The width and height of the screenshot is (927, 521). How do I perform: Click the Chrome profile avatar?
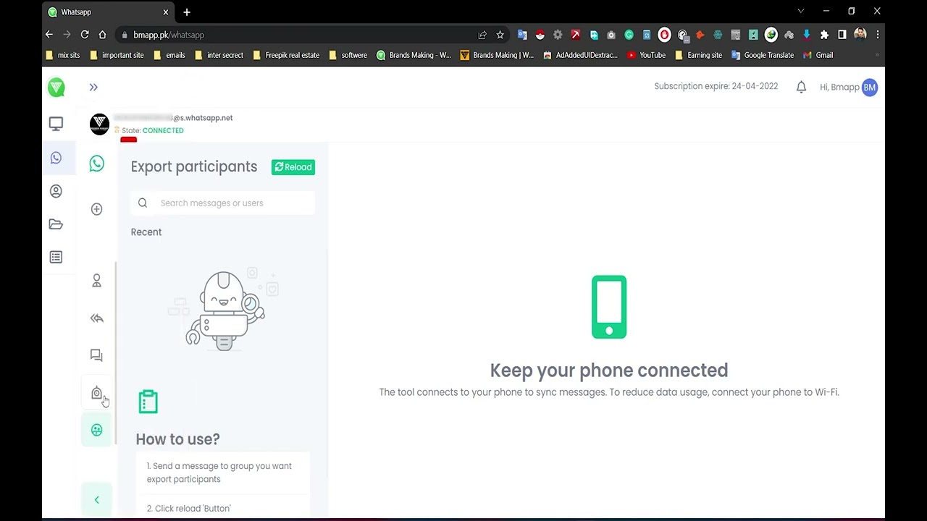coord(860,35)
